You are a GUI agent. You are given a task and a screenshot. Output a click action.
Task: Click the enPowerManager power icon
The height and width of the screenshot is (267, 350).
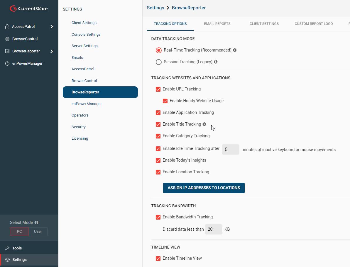coord(7,64)
